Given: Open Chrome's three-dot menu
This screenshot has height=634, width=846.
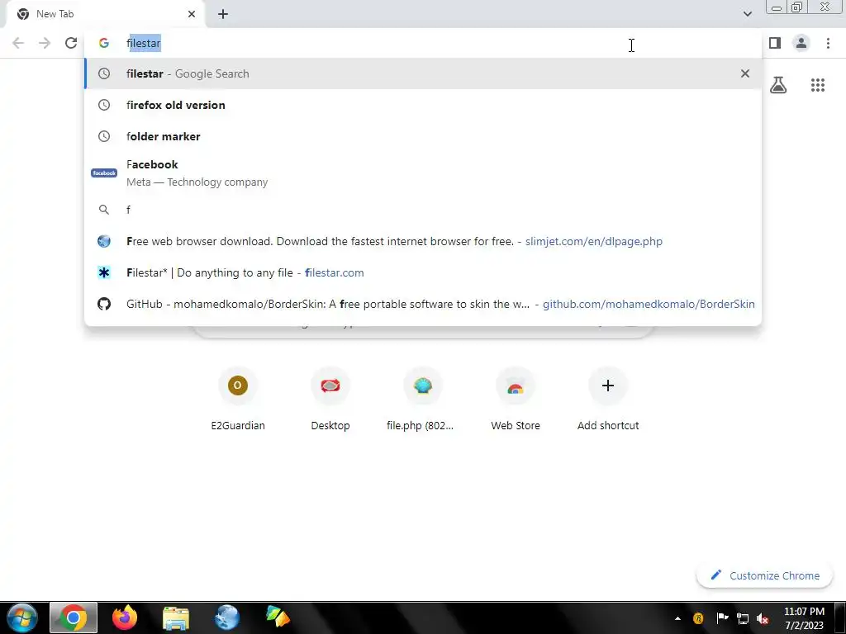Looking at the screenshot, I should [x=828, y=43].
